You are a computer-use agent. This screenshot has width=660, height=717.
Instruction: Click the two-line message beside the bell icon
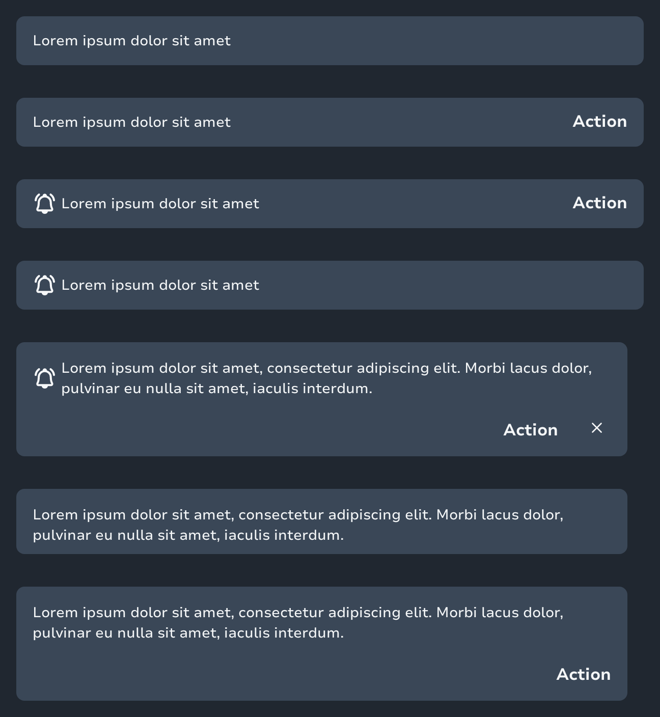click(x=326, y=378)
